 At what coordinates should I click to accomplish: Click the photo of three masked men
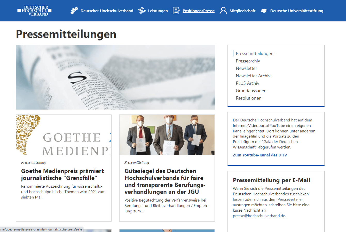[x=167, y=135]
